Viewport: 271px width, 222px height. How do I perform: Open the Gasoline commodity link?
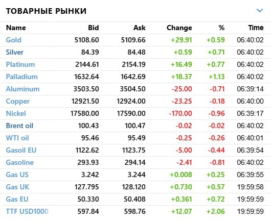20,162
